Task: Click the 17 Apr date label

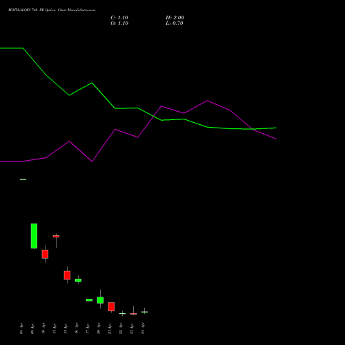Action: tap(88, 328)
